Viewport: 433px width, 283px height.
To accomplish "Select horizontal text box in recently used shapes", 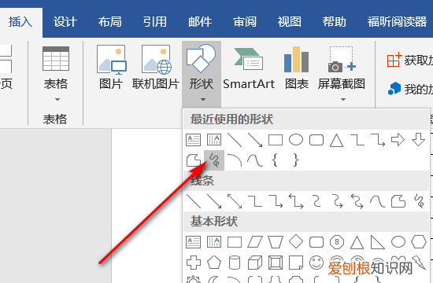I will (x=194, y=140).
